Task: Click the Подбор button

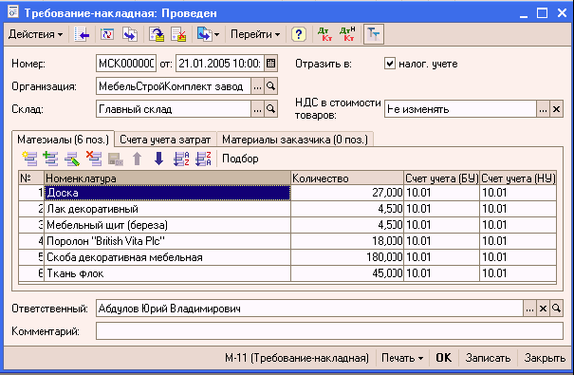Action: [x=240, y=159]
